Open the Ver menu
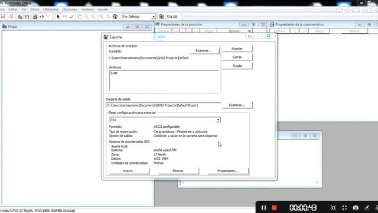This screenshot has height=213, width=378. [24, 9]
